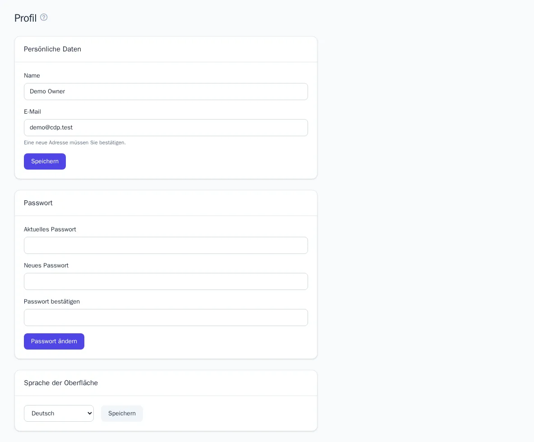
Task: Select the E-Mail label text
Action: click(32, 112)
